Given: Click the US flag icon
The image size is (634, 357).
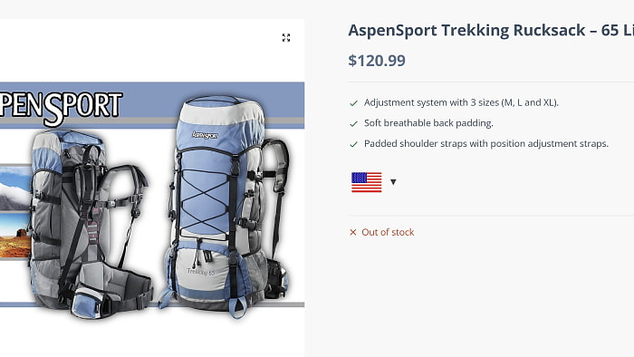Looking at the screenshot, I should [x=366, y=182].
